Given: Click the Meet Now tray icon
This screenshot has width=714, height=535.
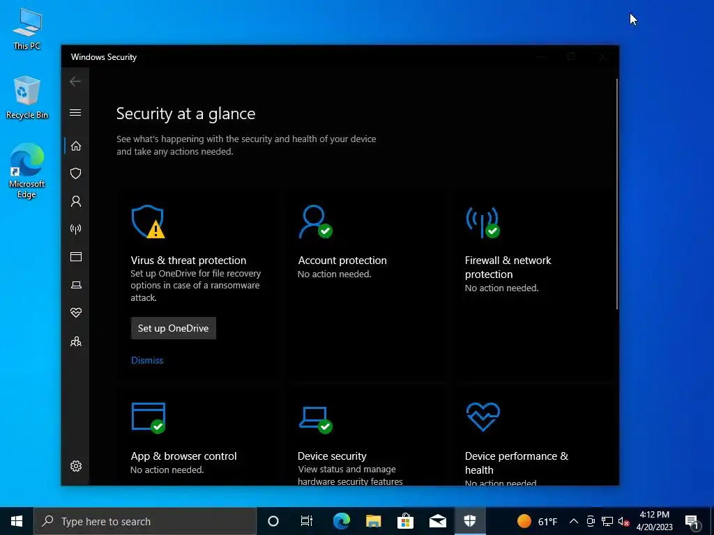Looking at the screenshot, I should point(591,521).
